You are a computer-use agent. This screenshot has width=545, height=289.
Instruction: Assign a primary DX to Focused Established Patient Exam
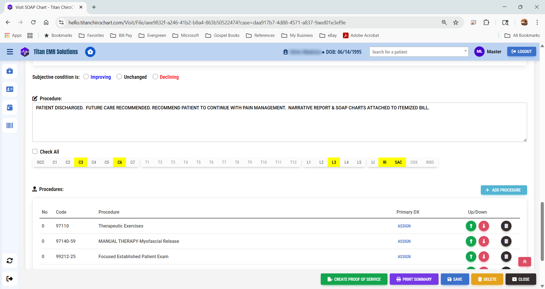[x=404, y=256]
